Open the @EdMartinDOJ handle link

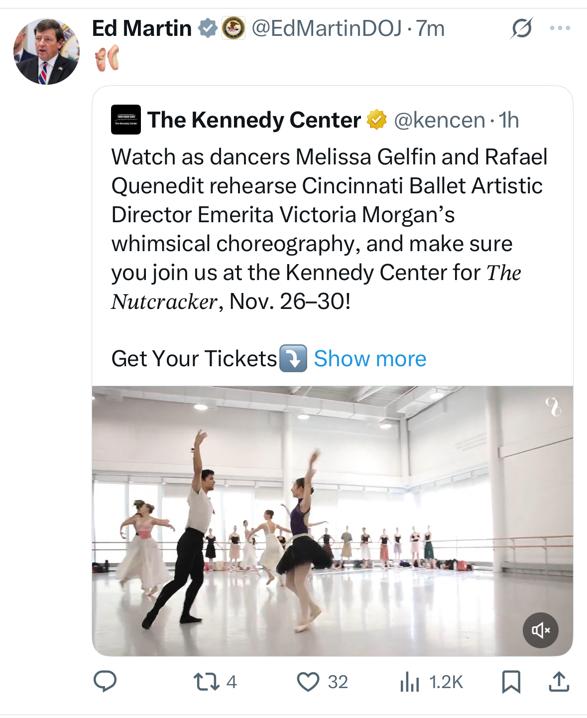pos(327,28)
